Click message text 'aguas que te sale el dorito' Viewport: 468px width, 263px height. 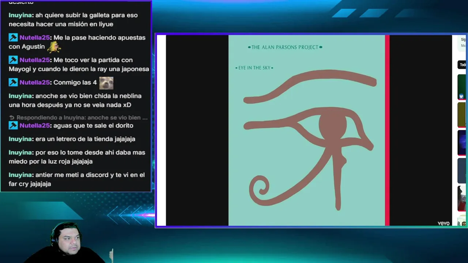point(93,126)
